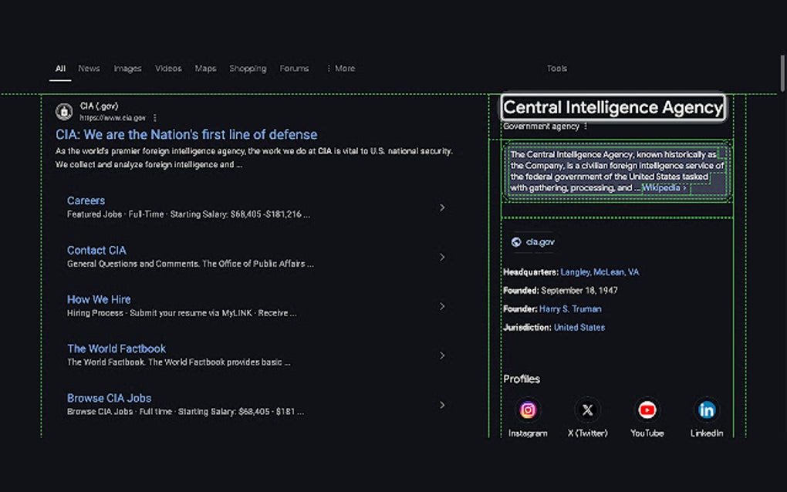Click the Harry S. Truman founder link
The width and height of the screenshot is (787, 492).
pyautogui.click(x=570, y=308)
